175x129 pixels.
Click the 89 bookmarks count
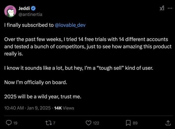135,123
